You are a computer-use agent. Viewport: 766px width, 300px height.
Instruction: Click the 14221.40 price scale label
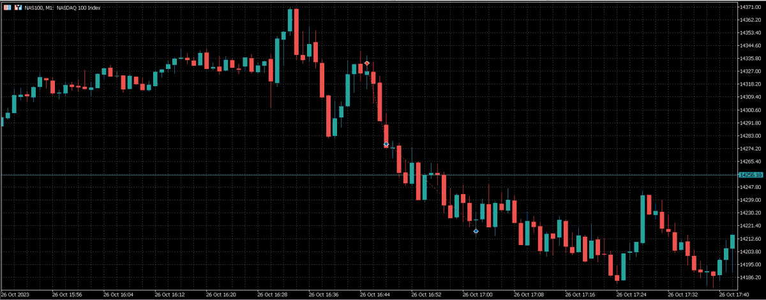coord(750,225)
